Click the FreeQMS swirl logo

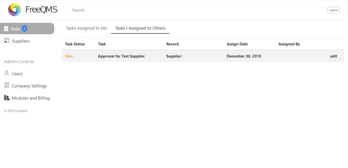click(x=15, y=10)
